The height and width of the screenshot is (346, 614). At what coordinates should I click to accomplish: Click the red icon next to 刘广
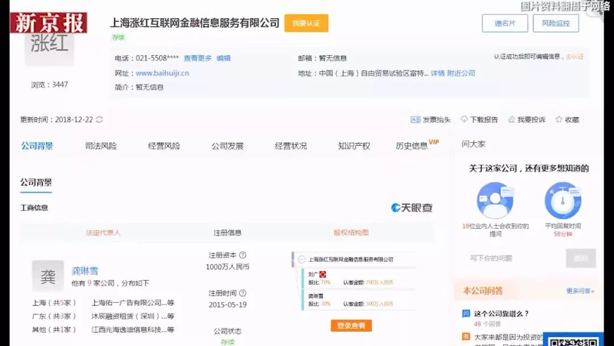point(322,274)
